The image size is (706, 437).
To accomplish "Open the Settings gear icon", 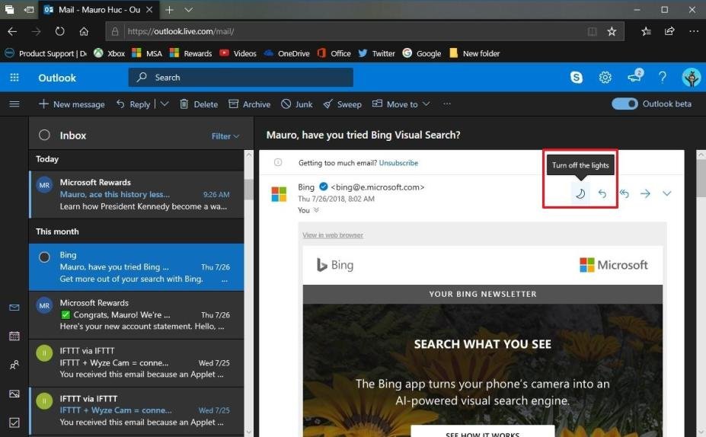I will point(605,78).
